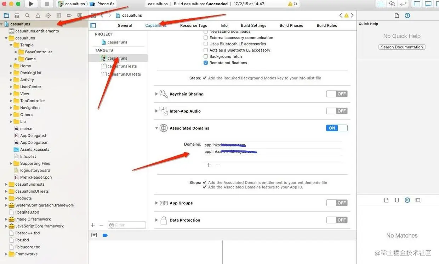The image size is (439, 264).
Task: Toggle the project and targets list sidebar
Action: tap(93, 25)
